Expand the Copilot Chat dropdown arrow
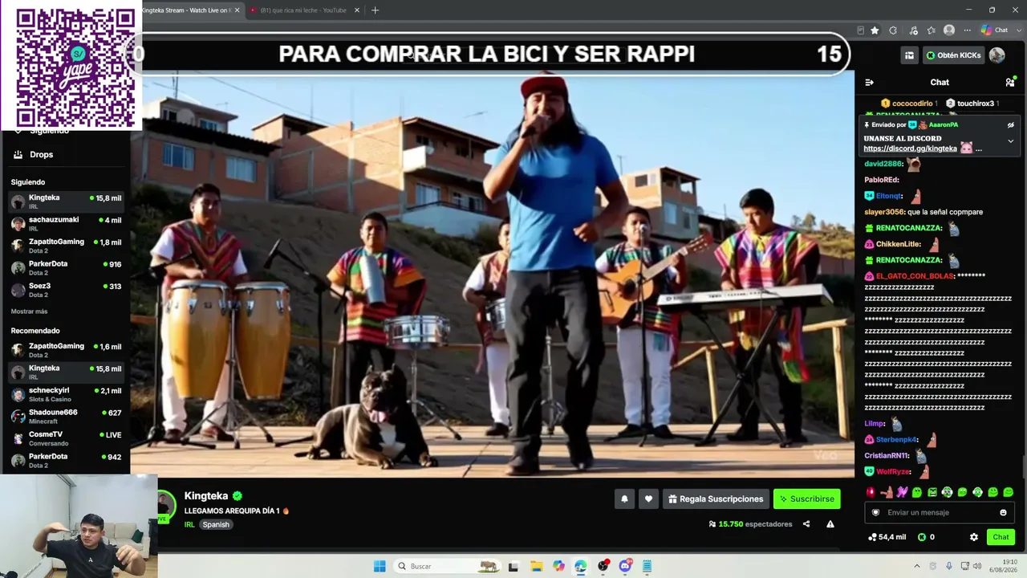The image size is (1027, 578). pyautogui.click(x=1017, y=31)
